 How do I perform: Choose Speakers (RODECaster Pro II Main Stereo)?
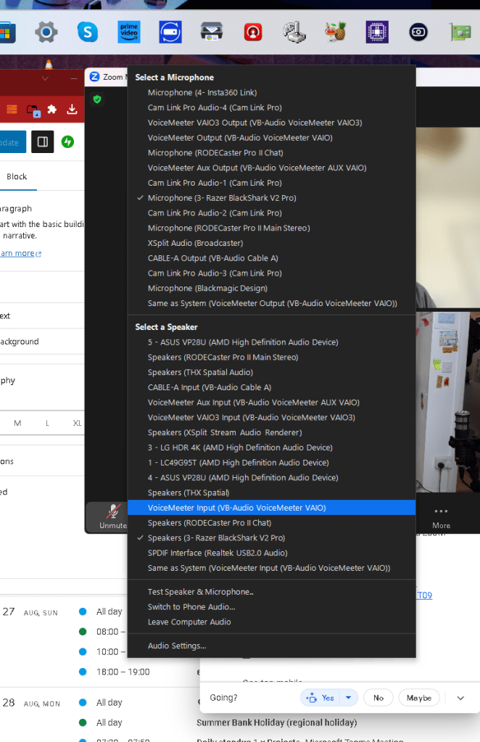point(271,358)
